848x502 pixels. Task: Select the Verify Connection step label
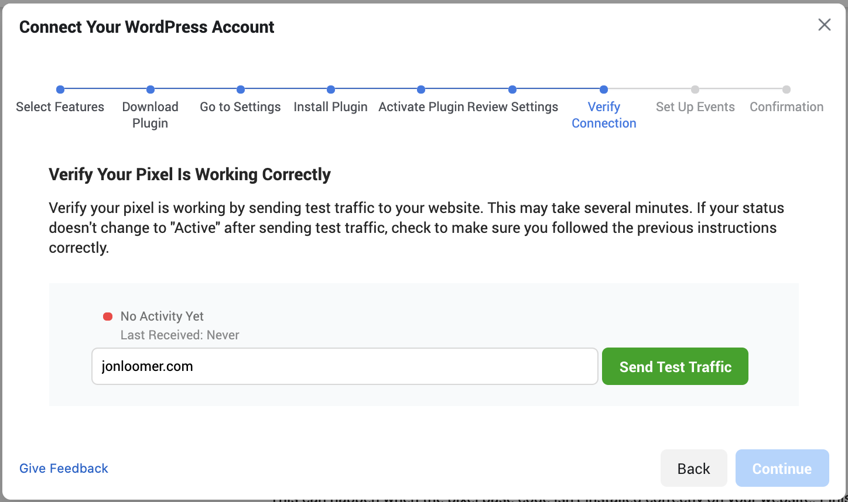tap(604, 115)
